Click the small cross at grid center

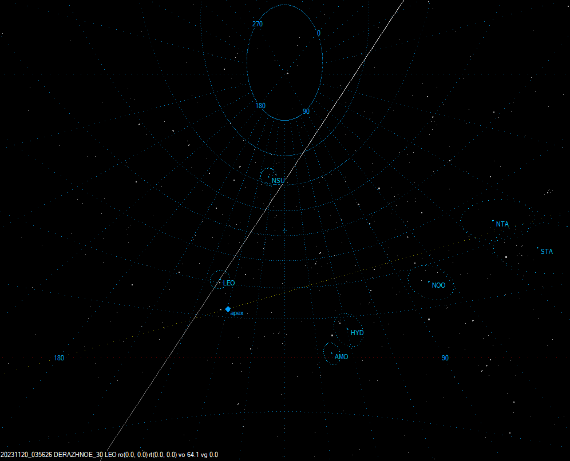coord(284,231)
